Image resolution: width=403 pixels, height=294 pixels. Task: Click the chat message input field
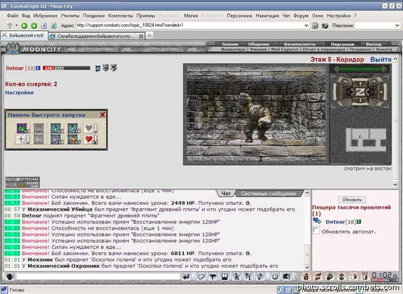98,277
